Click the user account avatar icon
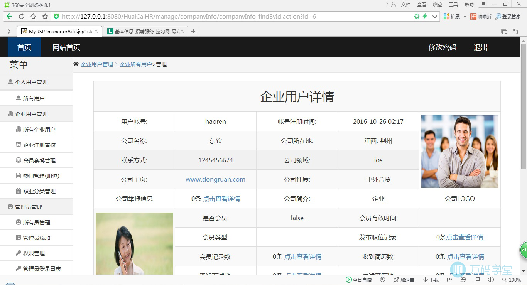527x285 pixels. [x=394, y=5]
